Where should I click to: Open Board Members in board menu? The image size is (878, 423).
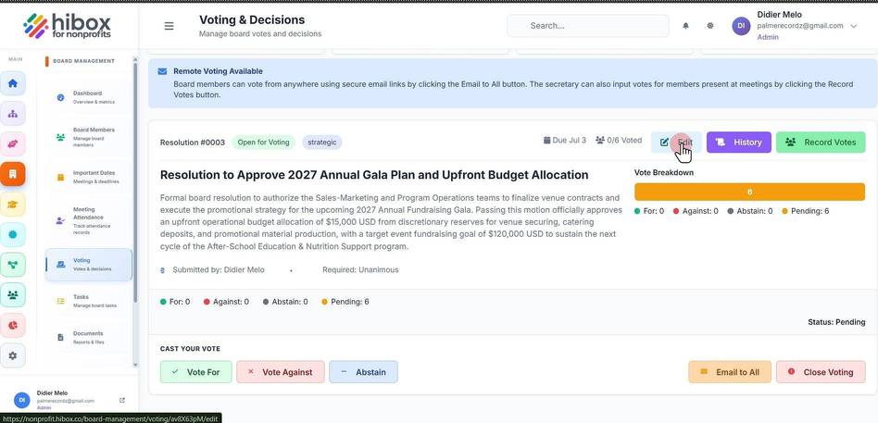click(89, 137)
